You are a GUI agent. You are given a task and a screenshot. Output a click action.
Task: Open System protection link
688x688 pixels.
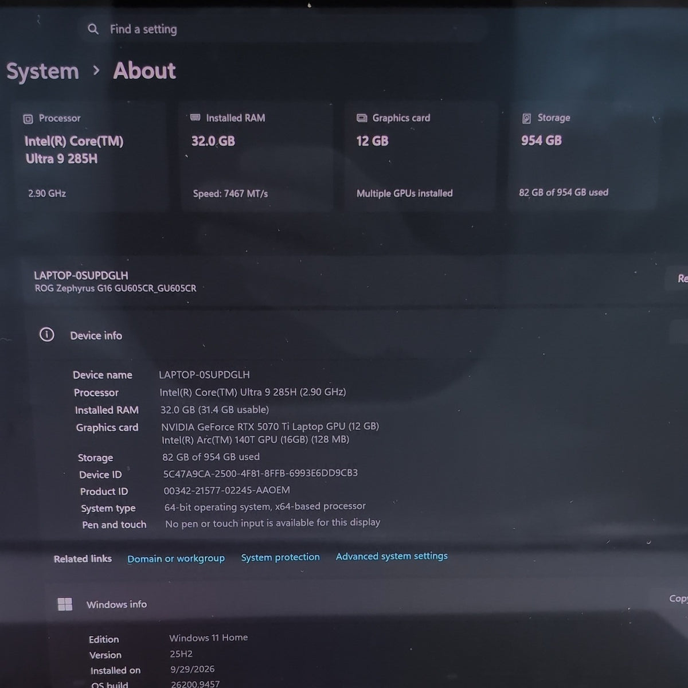tap(280, 557)
